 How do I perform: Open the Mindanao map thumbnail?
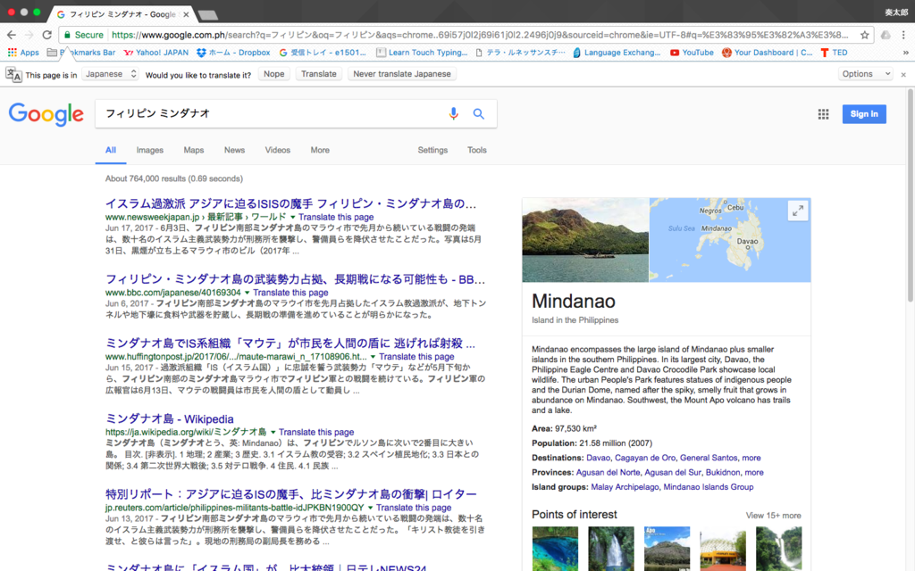730,240
